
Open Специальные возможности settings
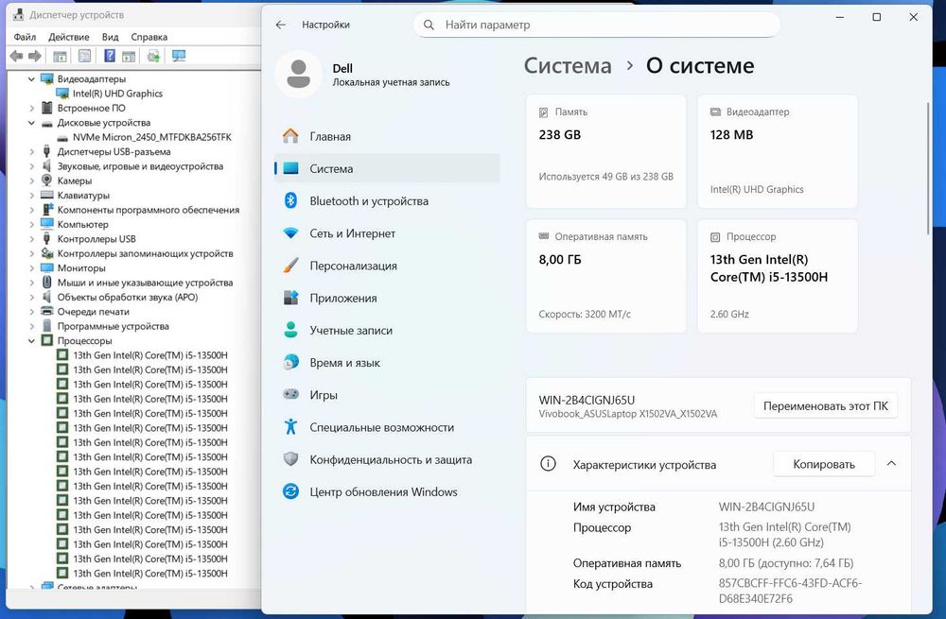point(387,427)
